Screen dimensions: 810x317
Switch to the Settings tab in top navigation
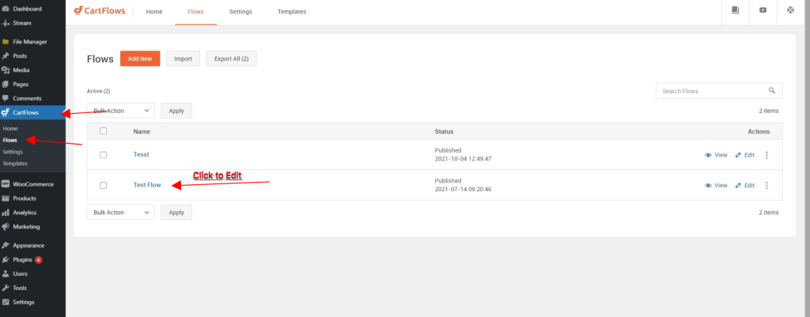pyautogui.click(x=240, y=12)
